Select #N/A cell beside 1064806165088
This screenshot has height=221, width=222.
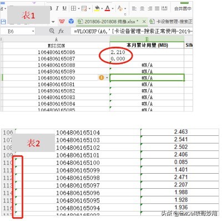pos(147,65)
